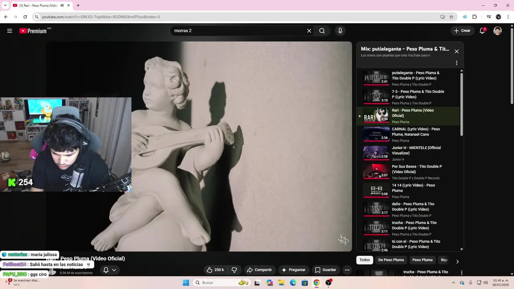This screenshot has width=514, height=289.
Task: Play 14 14 lyric video
Action: click(x=408, y=191)
